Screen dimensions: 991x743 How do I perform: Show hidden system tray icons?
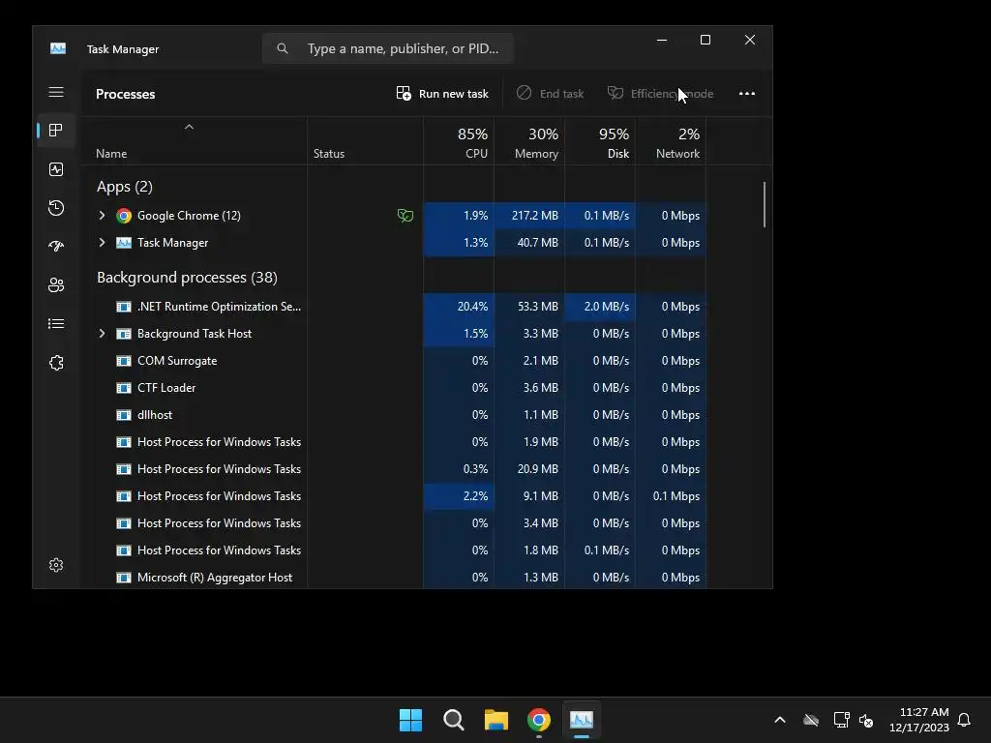[780, 720]
